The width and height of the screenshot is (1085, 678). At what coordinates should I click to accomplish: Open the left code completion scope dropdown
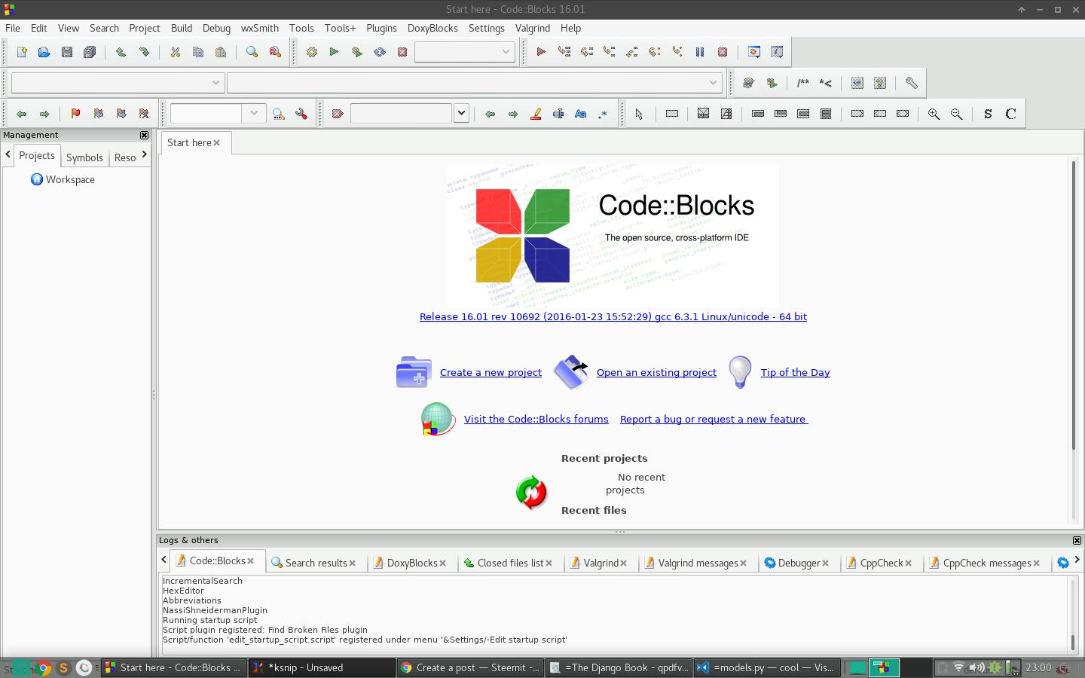point(118,83)
